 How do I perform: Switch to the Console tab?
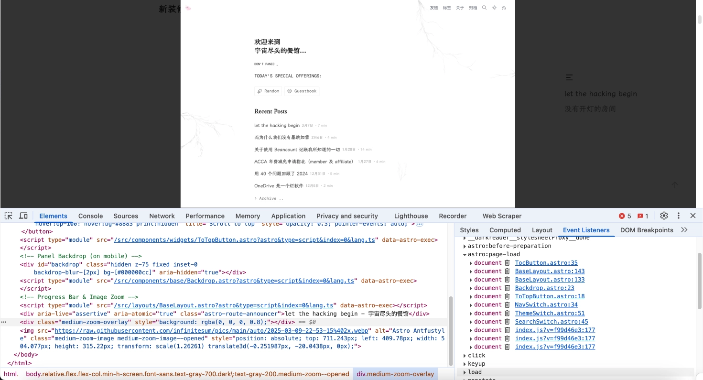tap(90, 216)
